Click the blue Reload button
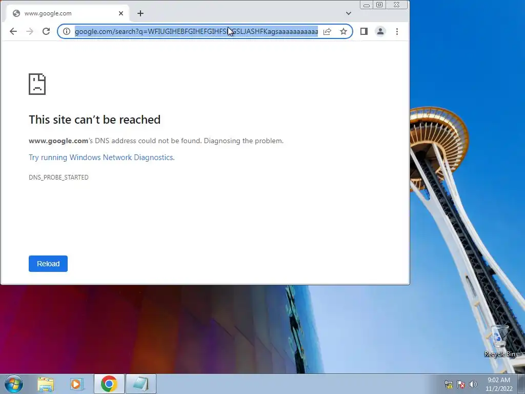This screenshot has width=525, height=394. tap(48, 264)
